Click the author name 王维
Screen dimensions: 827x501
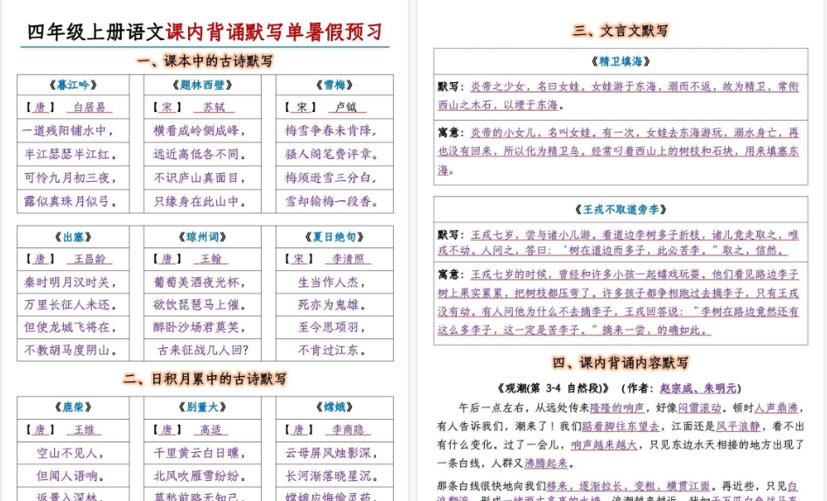click(x=84, y=430)
